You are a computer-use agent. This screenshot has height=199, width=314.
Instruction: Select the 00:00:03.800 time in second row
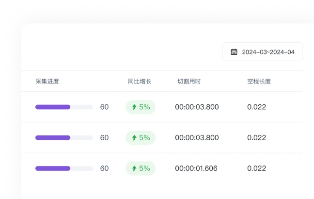pyautogui.click(x=197, y=138)
